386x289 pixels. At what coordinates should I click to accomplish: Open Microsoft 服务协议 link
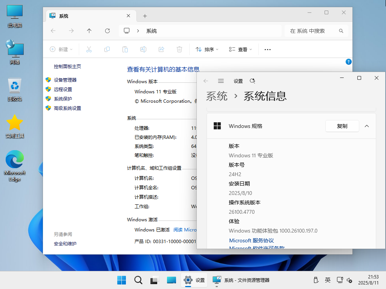[x=251, y=240]
